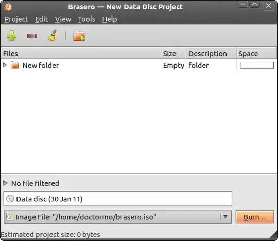Click the red minus Remove files icon
Image resolution: width=278 pixels, height=241 pixels.
click(32, 36)
